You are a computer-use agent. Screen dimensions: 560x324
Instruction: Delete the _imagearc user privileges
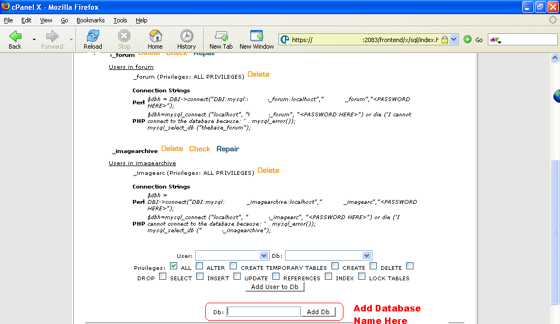268,170
